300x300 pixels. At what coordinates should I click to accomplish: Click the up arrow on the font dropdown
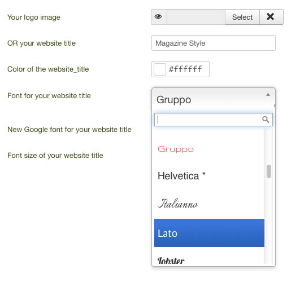tap(268, 95)
